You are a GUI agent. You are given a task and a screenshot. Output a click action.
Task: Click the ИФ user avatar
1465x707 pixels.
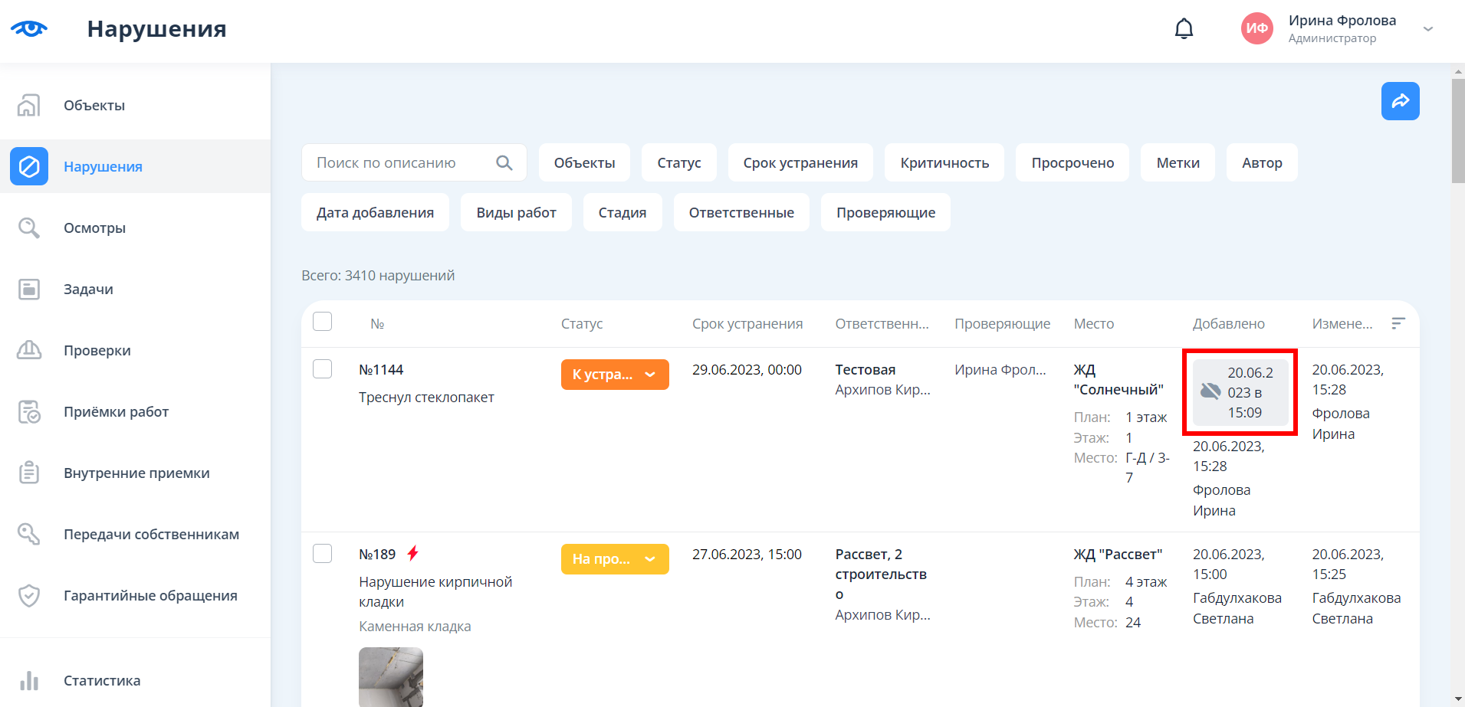[x=1256, y=29]
